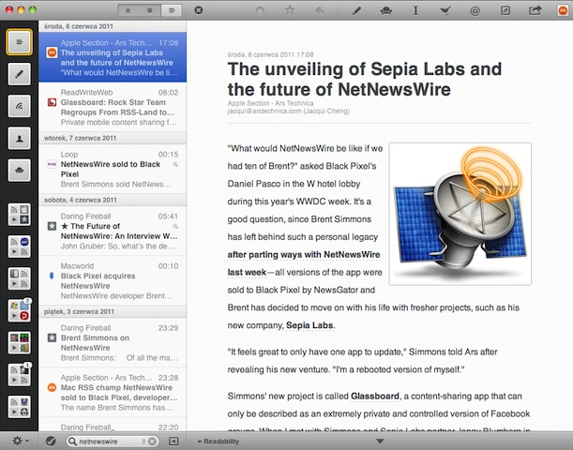
Task: Click the orange Ars Technica feed icon
Action: [x=563, y=10]
